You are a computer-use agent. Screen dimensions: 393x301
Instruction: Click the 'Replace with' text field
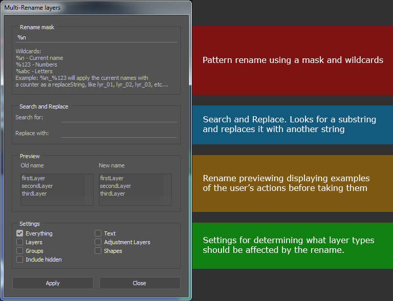pos(119,133)
